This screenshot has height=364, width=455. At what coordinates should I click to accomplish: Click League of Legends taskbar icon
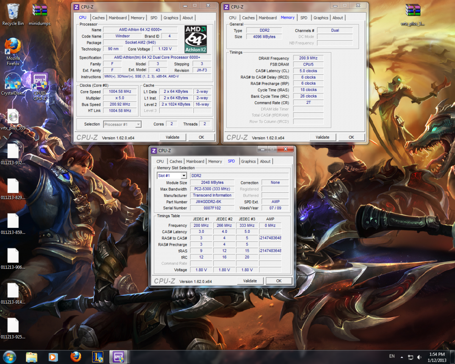[97, 357]
